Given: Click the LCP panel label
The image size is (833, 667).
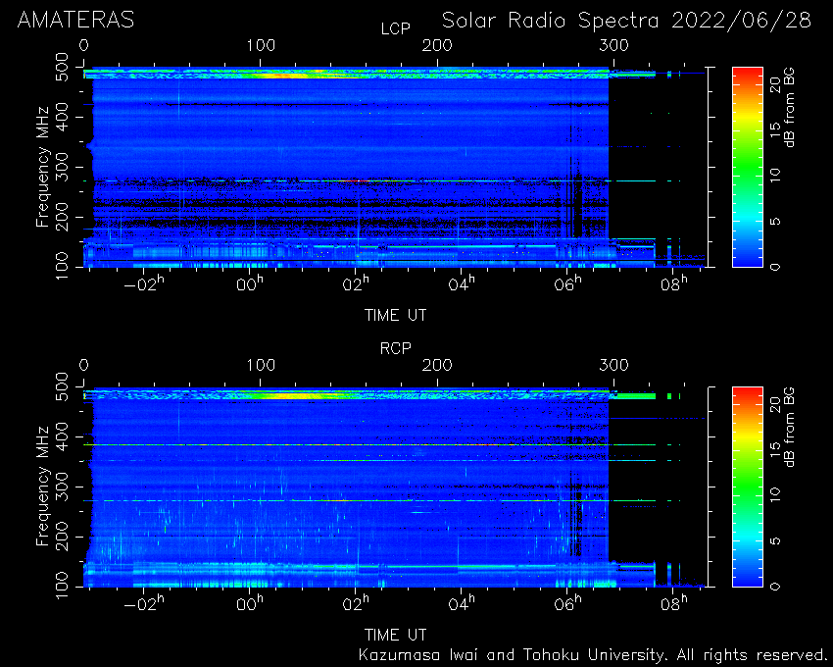Looking at the screenshot, I should pyautogui.click(x=396, y=28).
